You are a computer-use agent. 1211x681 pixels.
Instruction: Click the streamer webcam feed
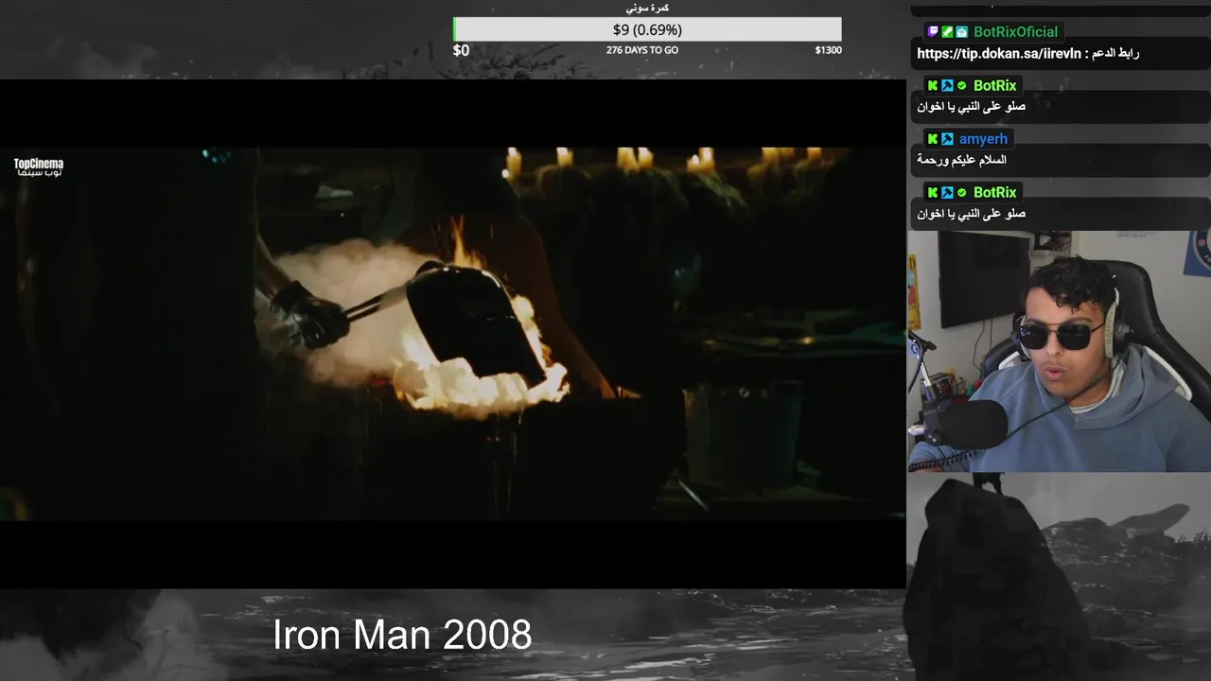coord(1059,351)
